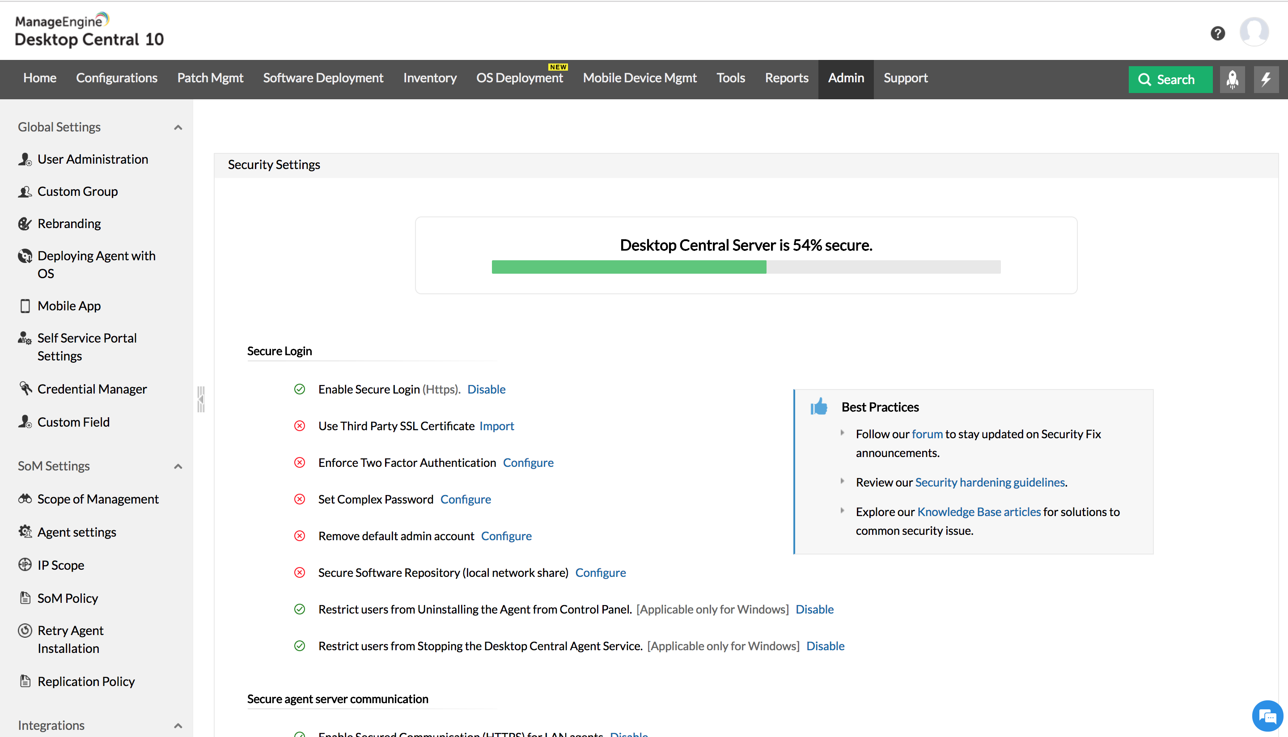Configure Two Factor Authentication link
Screen dimensions: 1288x737
point(528,463)
